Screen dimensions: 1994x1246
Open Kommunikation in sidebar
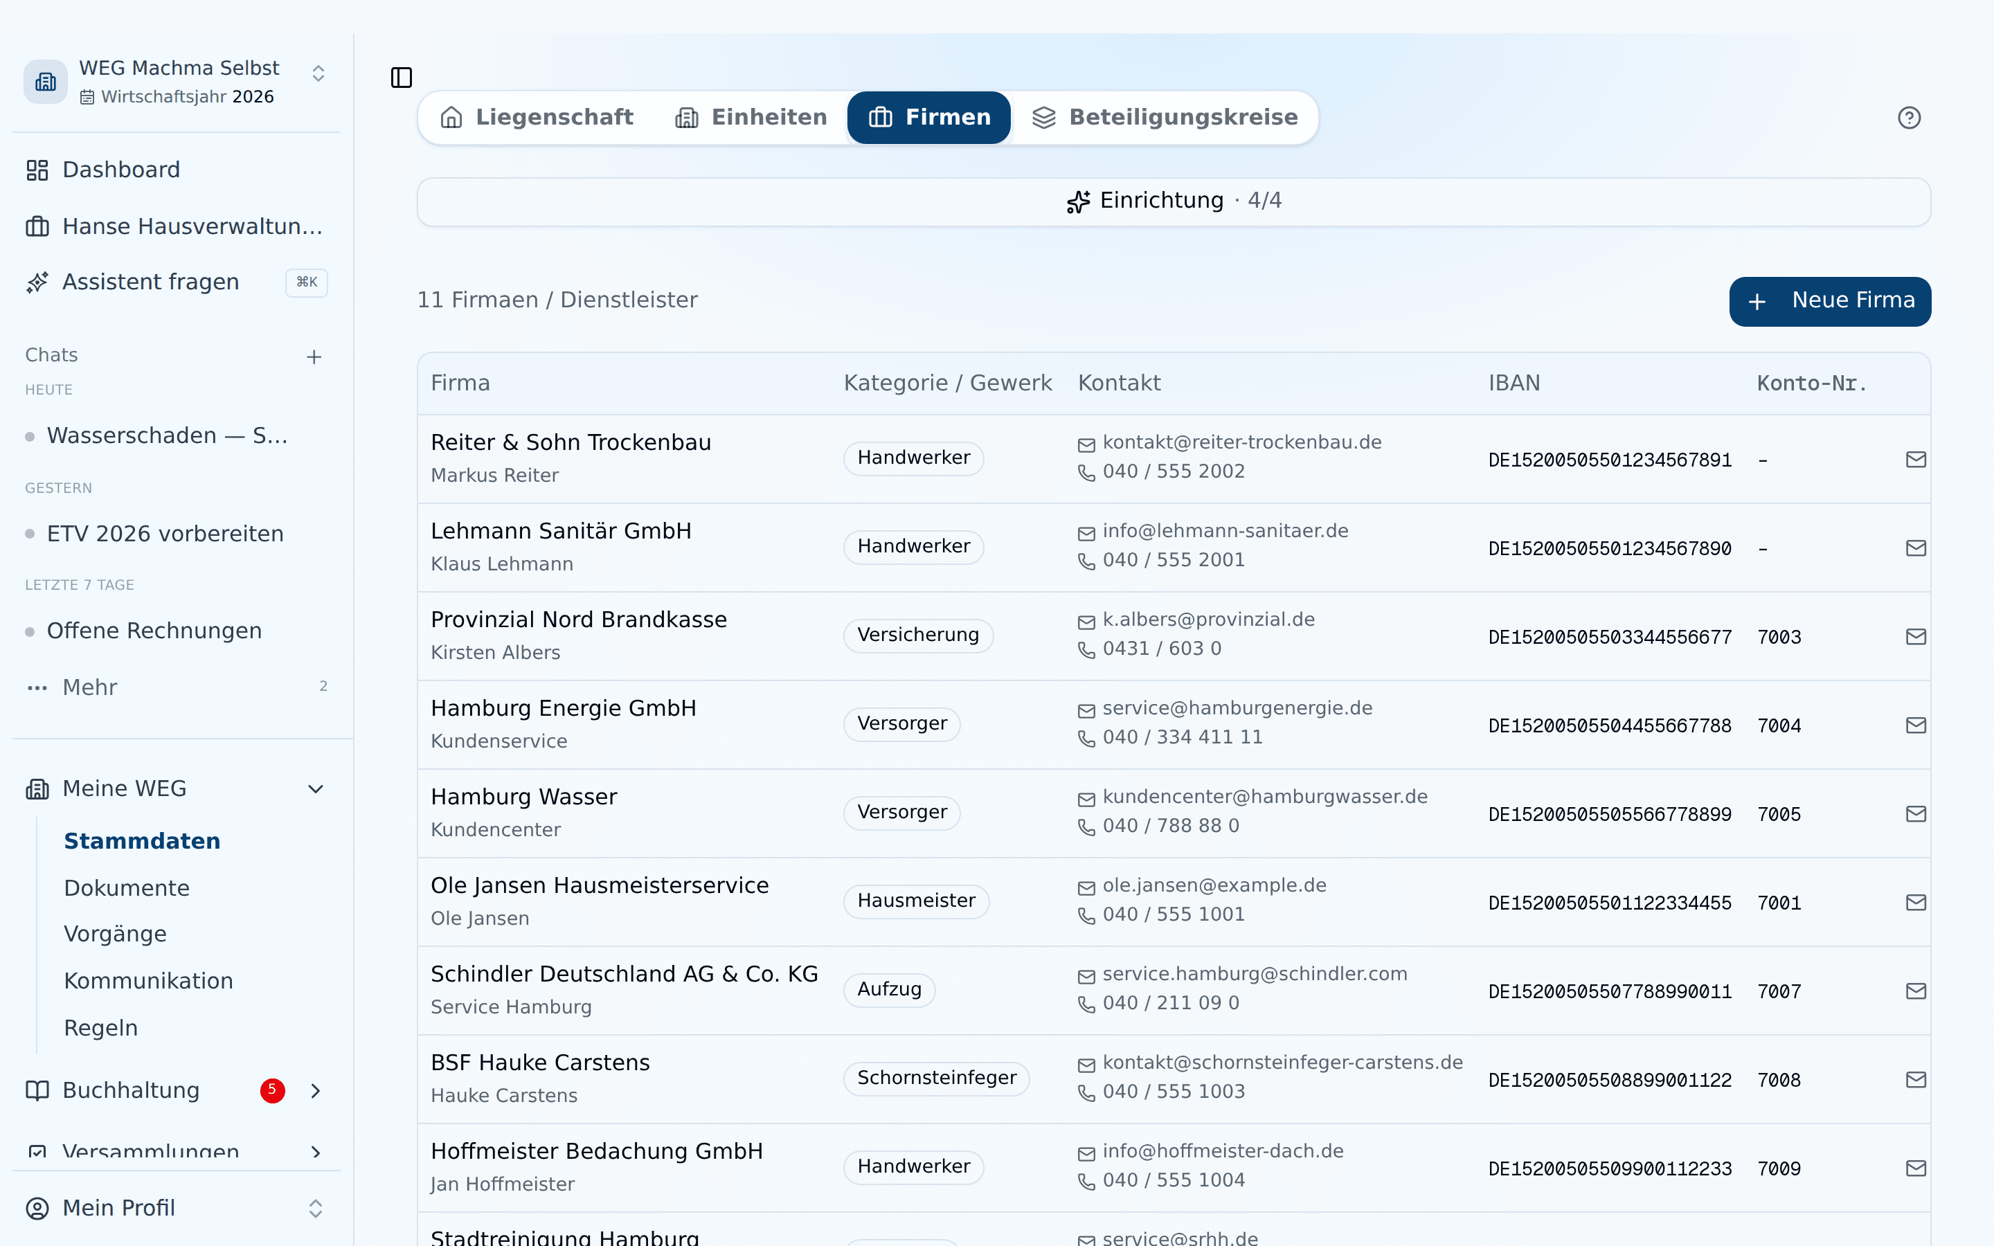click(x=148, y=982)
